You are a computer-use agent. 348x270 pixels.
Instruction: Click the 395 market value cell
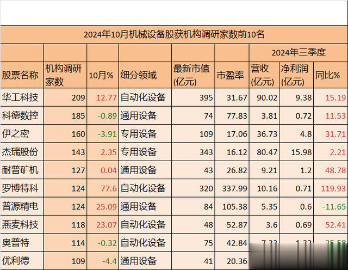[x=193, y=97]
